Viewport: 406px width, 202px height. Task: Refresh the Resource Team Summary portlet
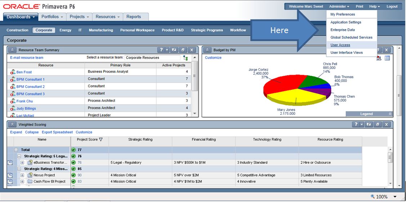tap(174, 50)
